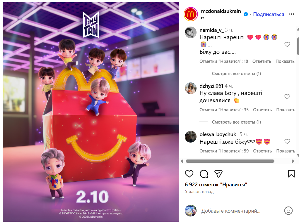Open the 6 922 likes count list
The height and width of the screenshot is (222, 299).
point(216,185)
